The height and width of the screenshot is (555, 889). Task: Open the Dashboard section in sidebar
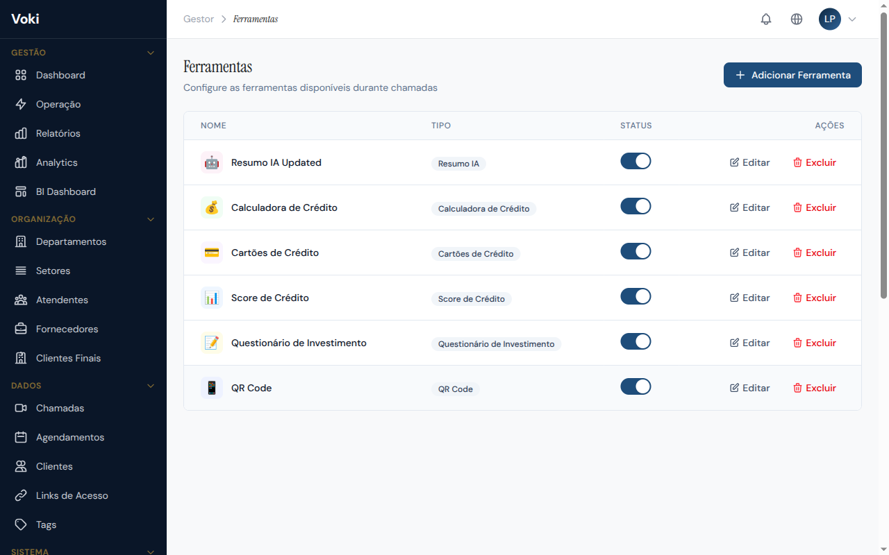click(60, 75)
